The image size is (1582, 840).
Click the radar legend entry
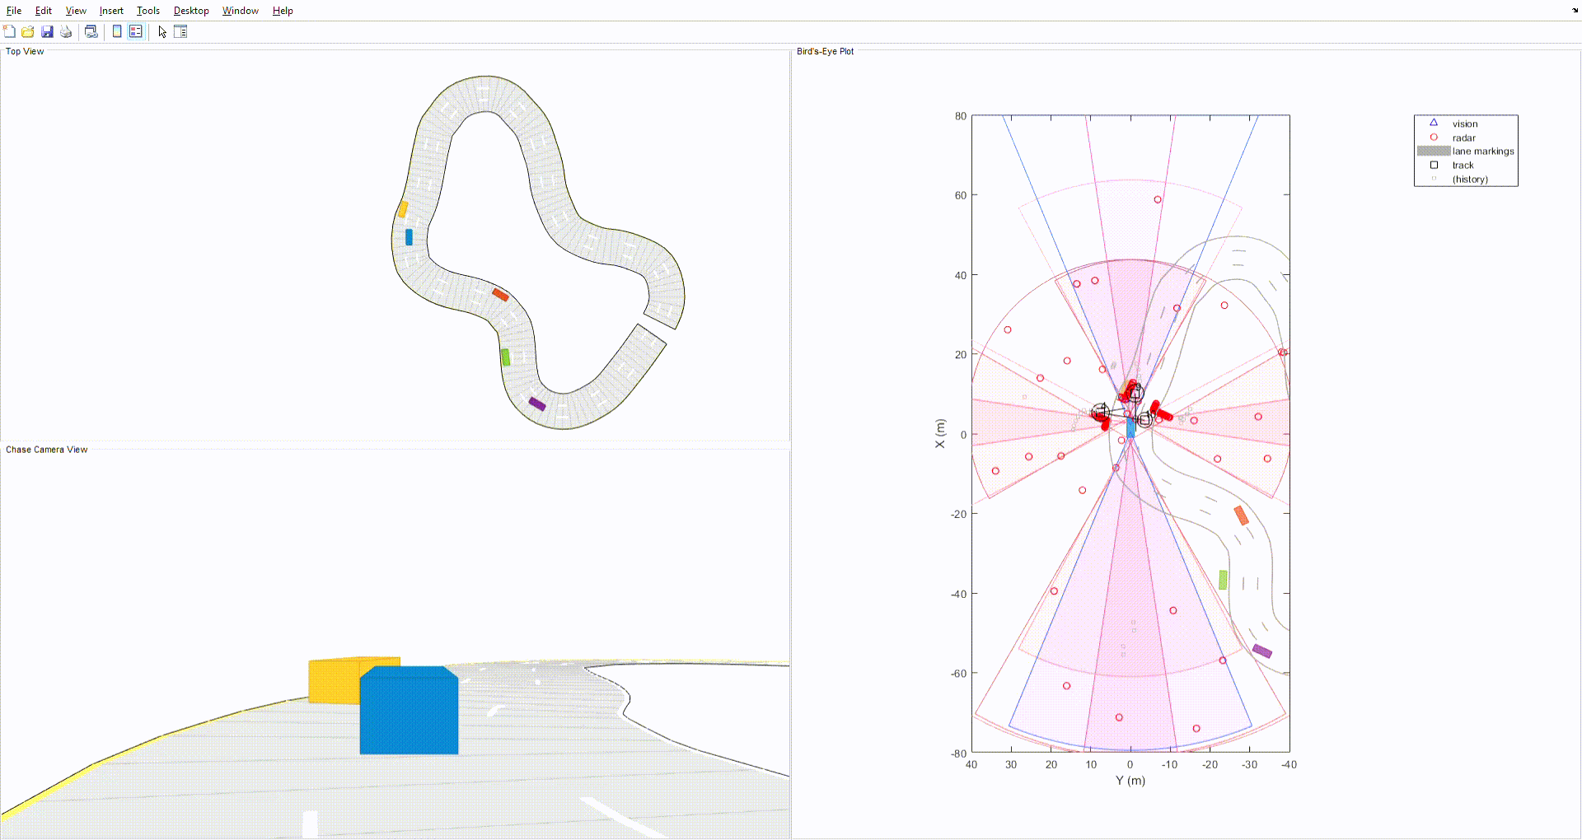point(1463,138)
